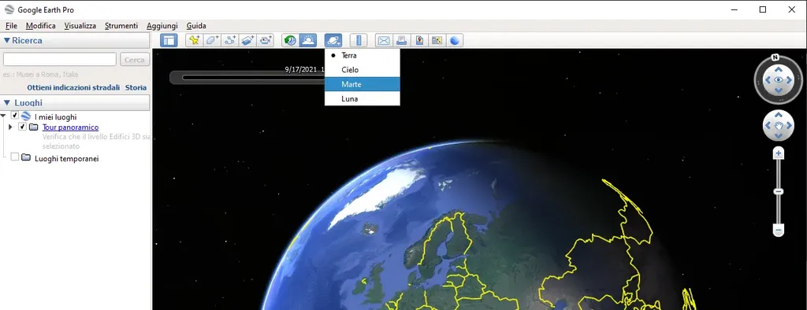Screen dimensions: 807x310
Task: Click the print toolbar icon
Action: [x=401, y=40]
